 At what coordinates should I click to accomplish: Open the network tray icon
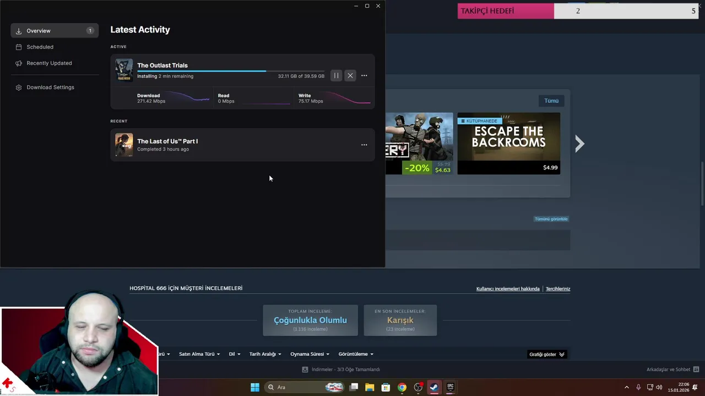click(650, 387)
